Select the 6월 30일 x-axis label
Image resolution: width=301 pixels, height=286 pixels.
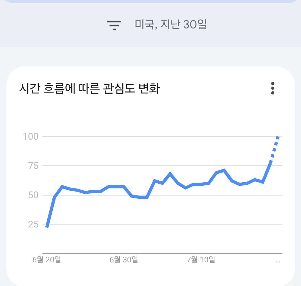124,260
